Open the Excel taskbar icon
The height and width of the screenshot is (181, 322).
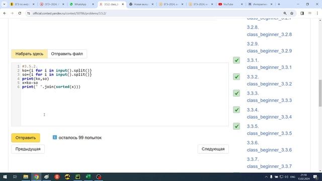click(x=89, y=176)
